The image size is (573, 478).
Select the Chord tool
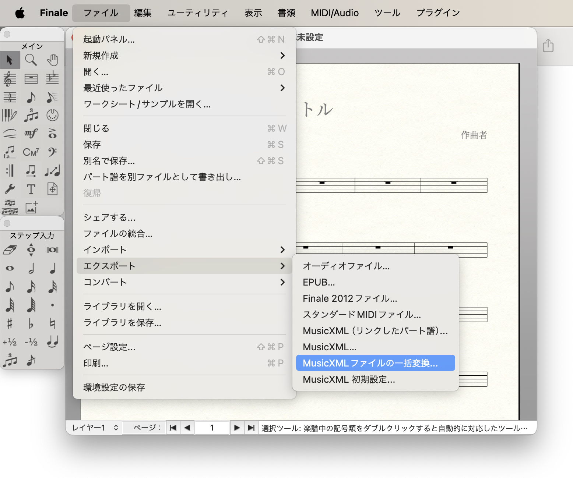click(31, 152)
